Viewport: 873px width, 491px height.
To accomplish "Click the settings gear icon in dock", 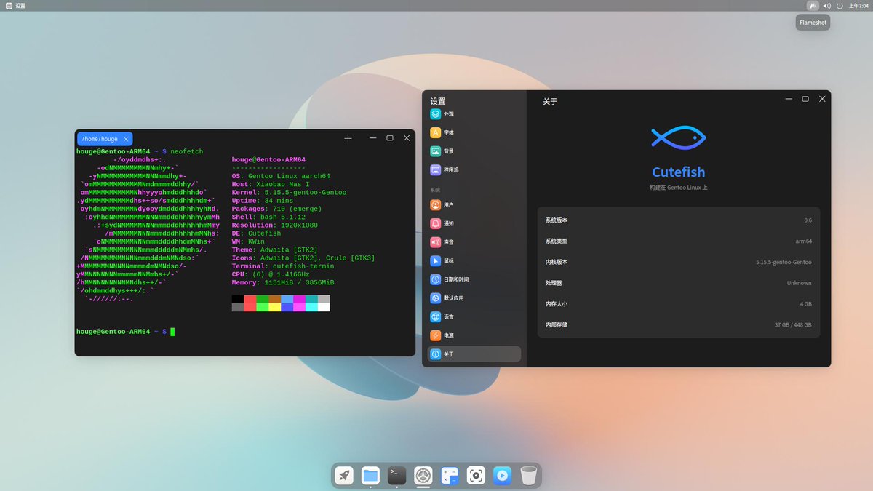I will [x=423, y=475].
